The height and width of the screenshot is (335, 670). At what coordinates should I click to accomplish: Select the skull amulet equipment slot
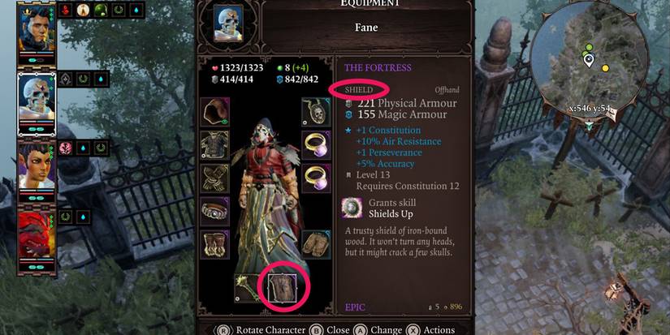317,112
